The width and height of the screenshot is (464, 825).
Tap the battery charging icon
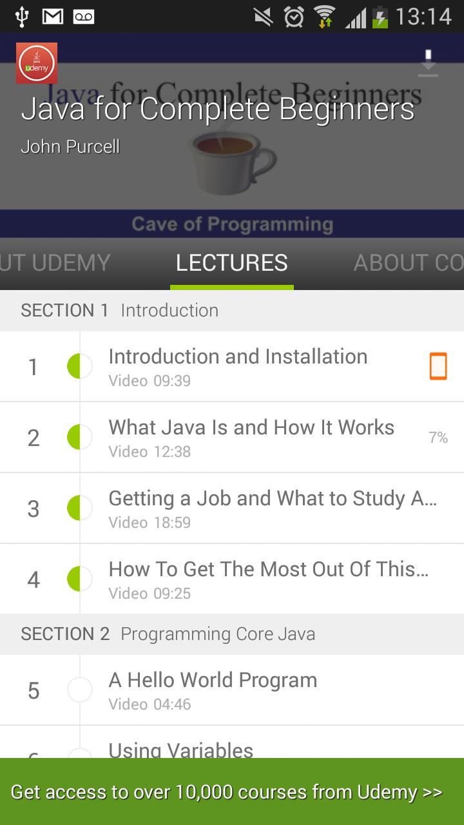(381, 17)
